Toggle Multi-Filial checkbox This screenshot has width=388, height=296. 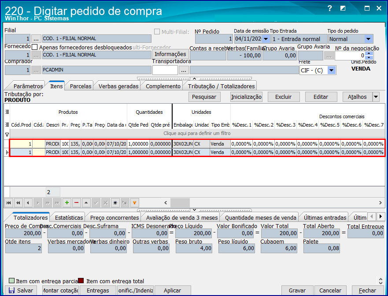pyautogui.click(x=157, y=32)
